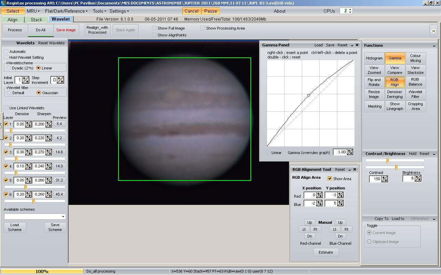441x275 pixels.
Task: Open the Flip and Rotate tool
Action: click(374, 82)
